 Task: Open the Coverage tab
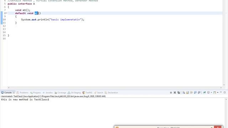(60, 92)
